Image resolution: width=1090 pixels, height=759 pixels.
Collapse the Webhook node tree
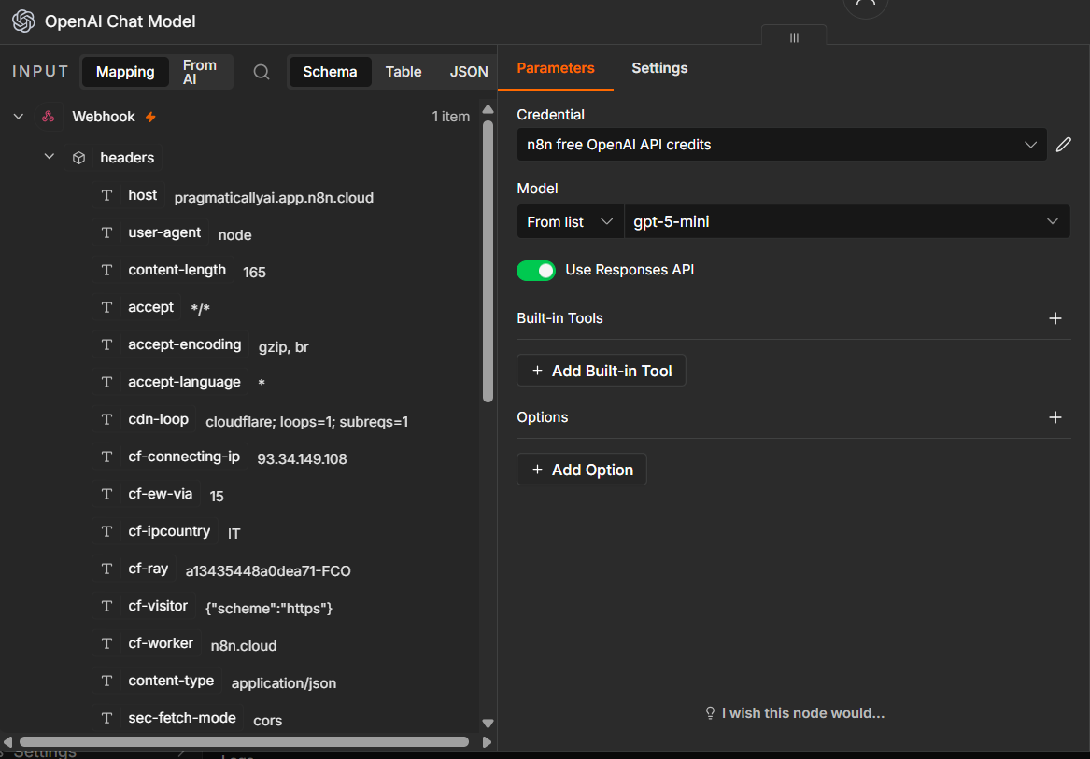(x=18, y=117)
